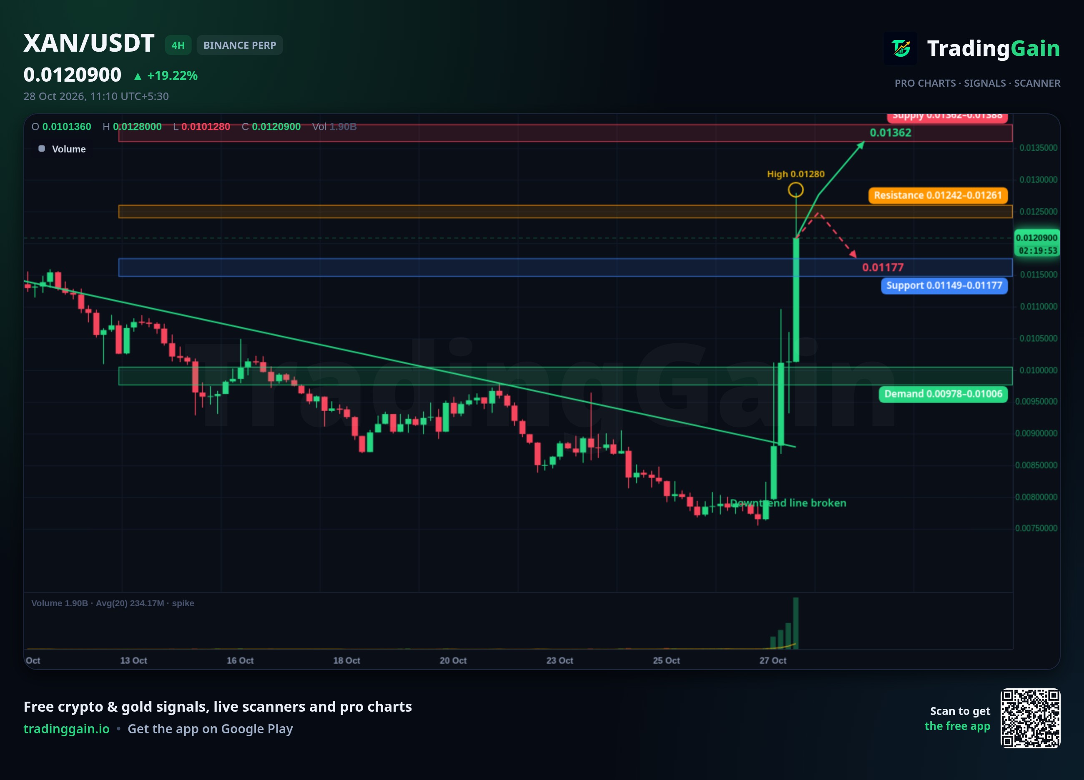This screenshot has height=780, width=1084.
Task: Click the Open value 0.0101360
Action: (x=66, y=127)
